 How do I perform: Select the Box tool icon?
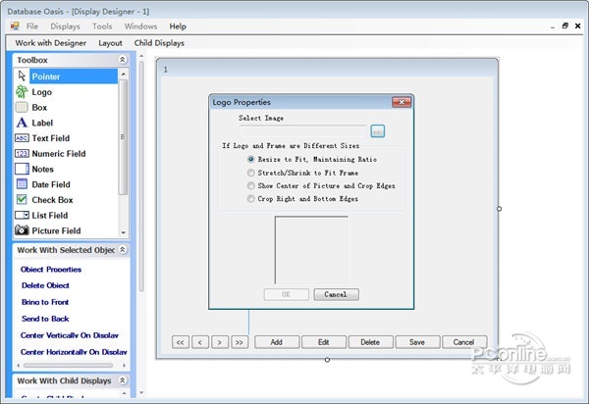point(22,107)
